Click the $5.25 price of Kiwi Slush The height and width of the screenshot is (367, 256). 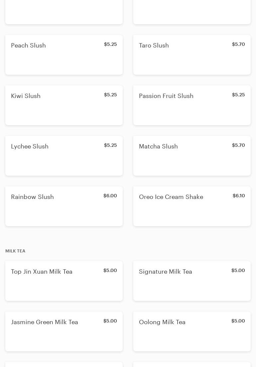[110, 95]
